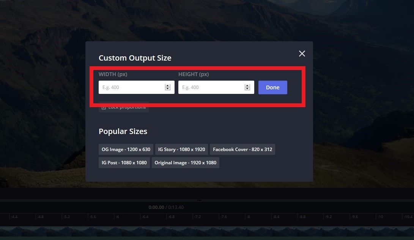Click the :7.2 timeline ruler mark
The width and height of the screenshot is (414, 240).
[x=197, y=217]
